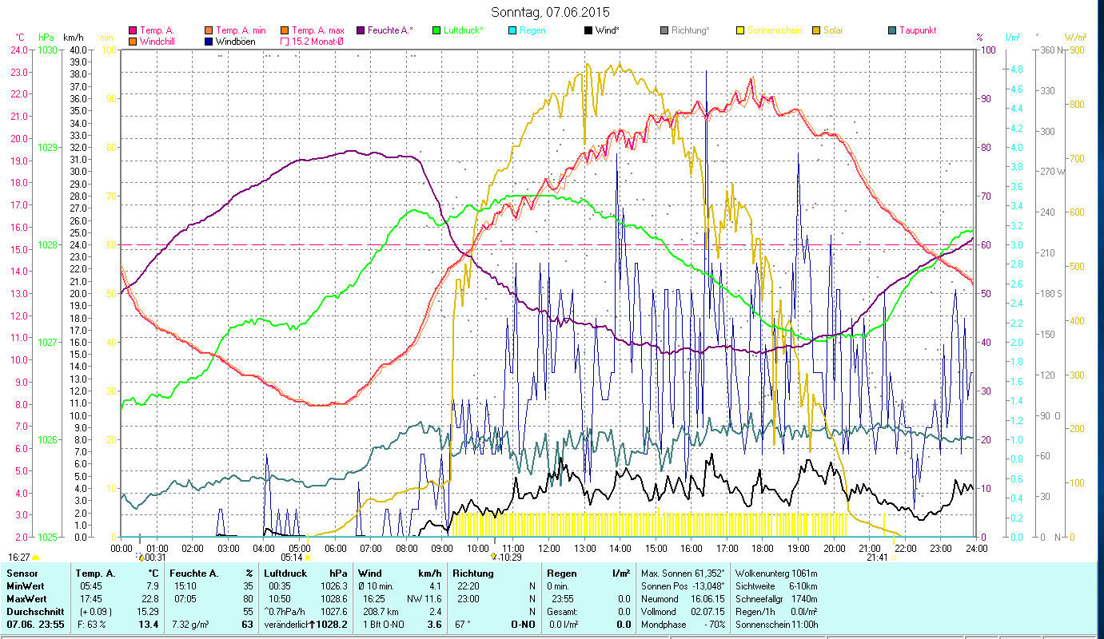Screen dimensions: 1104x639
Task: Click the yellow arrow marker beside 10:29
Action: [x=494, y=558]
